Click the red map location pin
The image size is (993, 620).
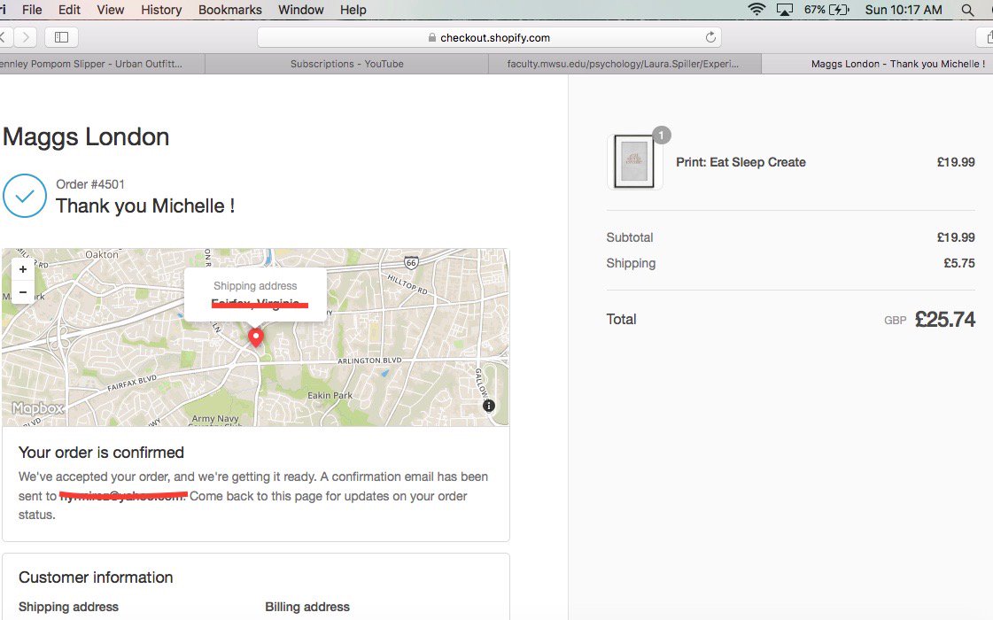pyautogui.click(x=255, y=337)
